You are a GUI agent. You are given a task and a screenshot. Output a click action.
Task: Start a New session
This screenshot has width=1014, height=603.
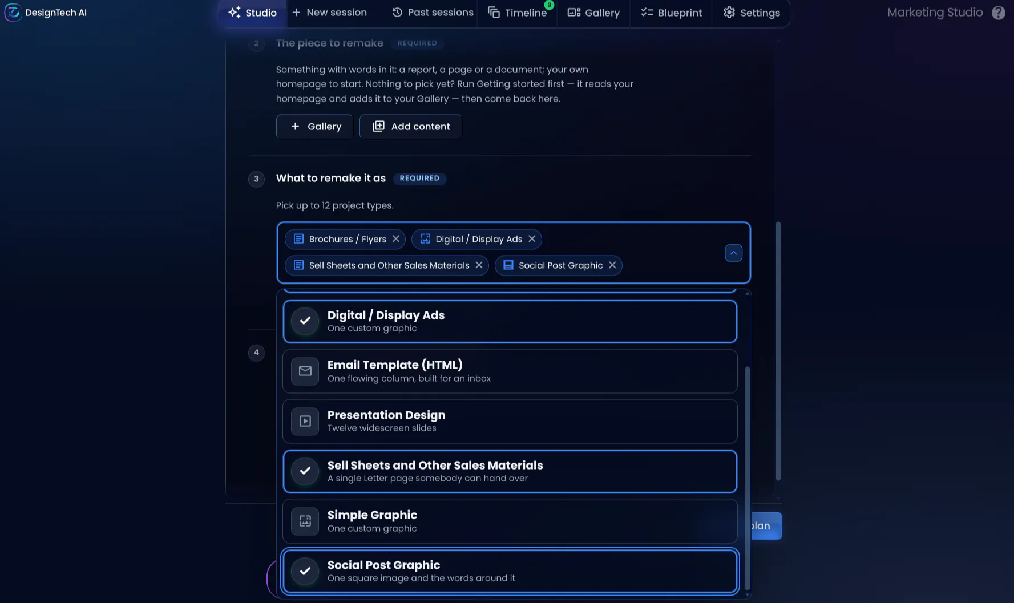click(x=329, y=12)
